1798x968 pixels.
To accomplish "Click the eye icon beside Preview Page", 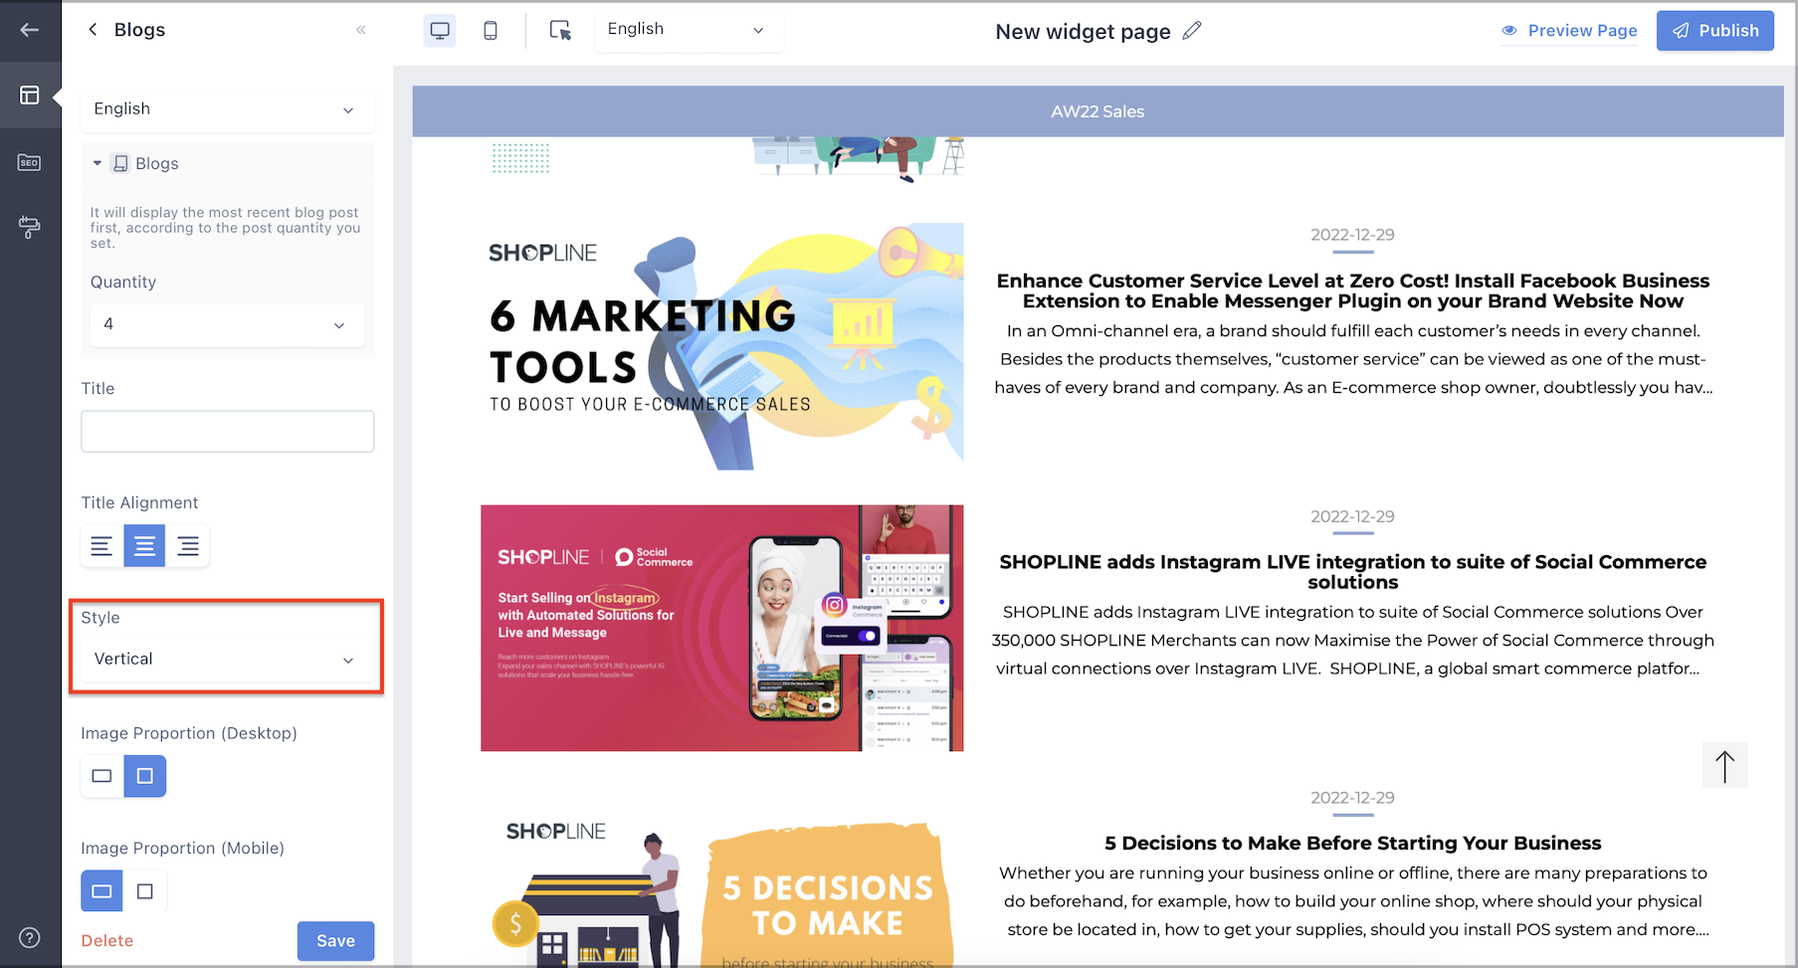I will point(1509,31).
